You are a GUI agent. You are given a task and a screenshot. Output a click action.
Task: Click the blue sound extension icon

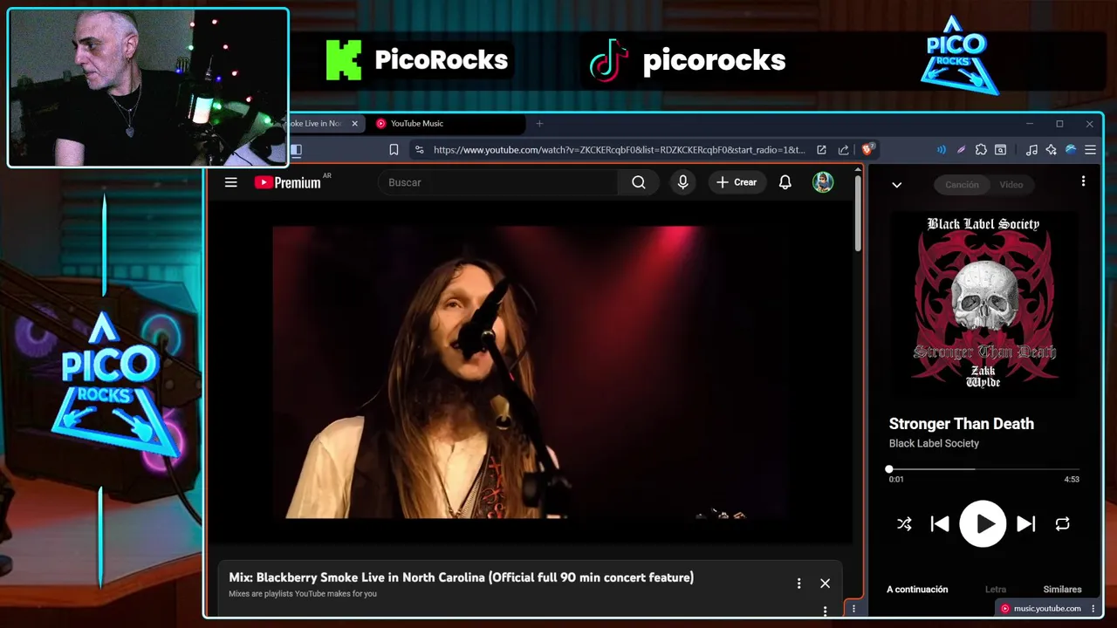click(x=941, y=150)
